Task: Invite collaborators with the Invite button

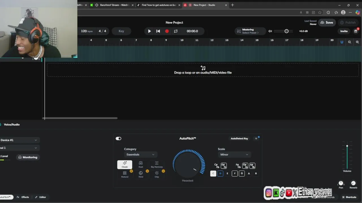Action: pos(344,31)
